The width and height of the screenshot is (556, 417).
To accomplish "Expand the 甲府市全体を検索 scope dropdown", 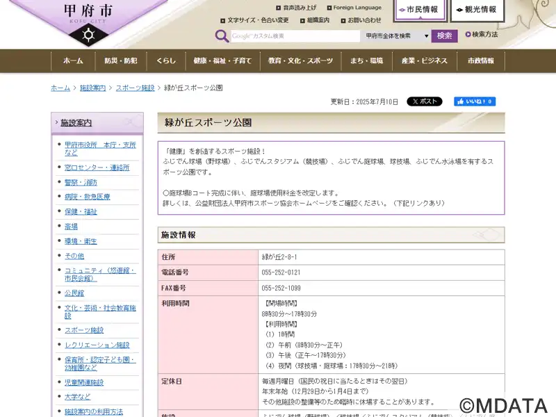I will click(397, 36).
